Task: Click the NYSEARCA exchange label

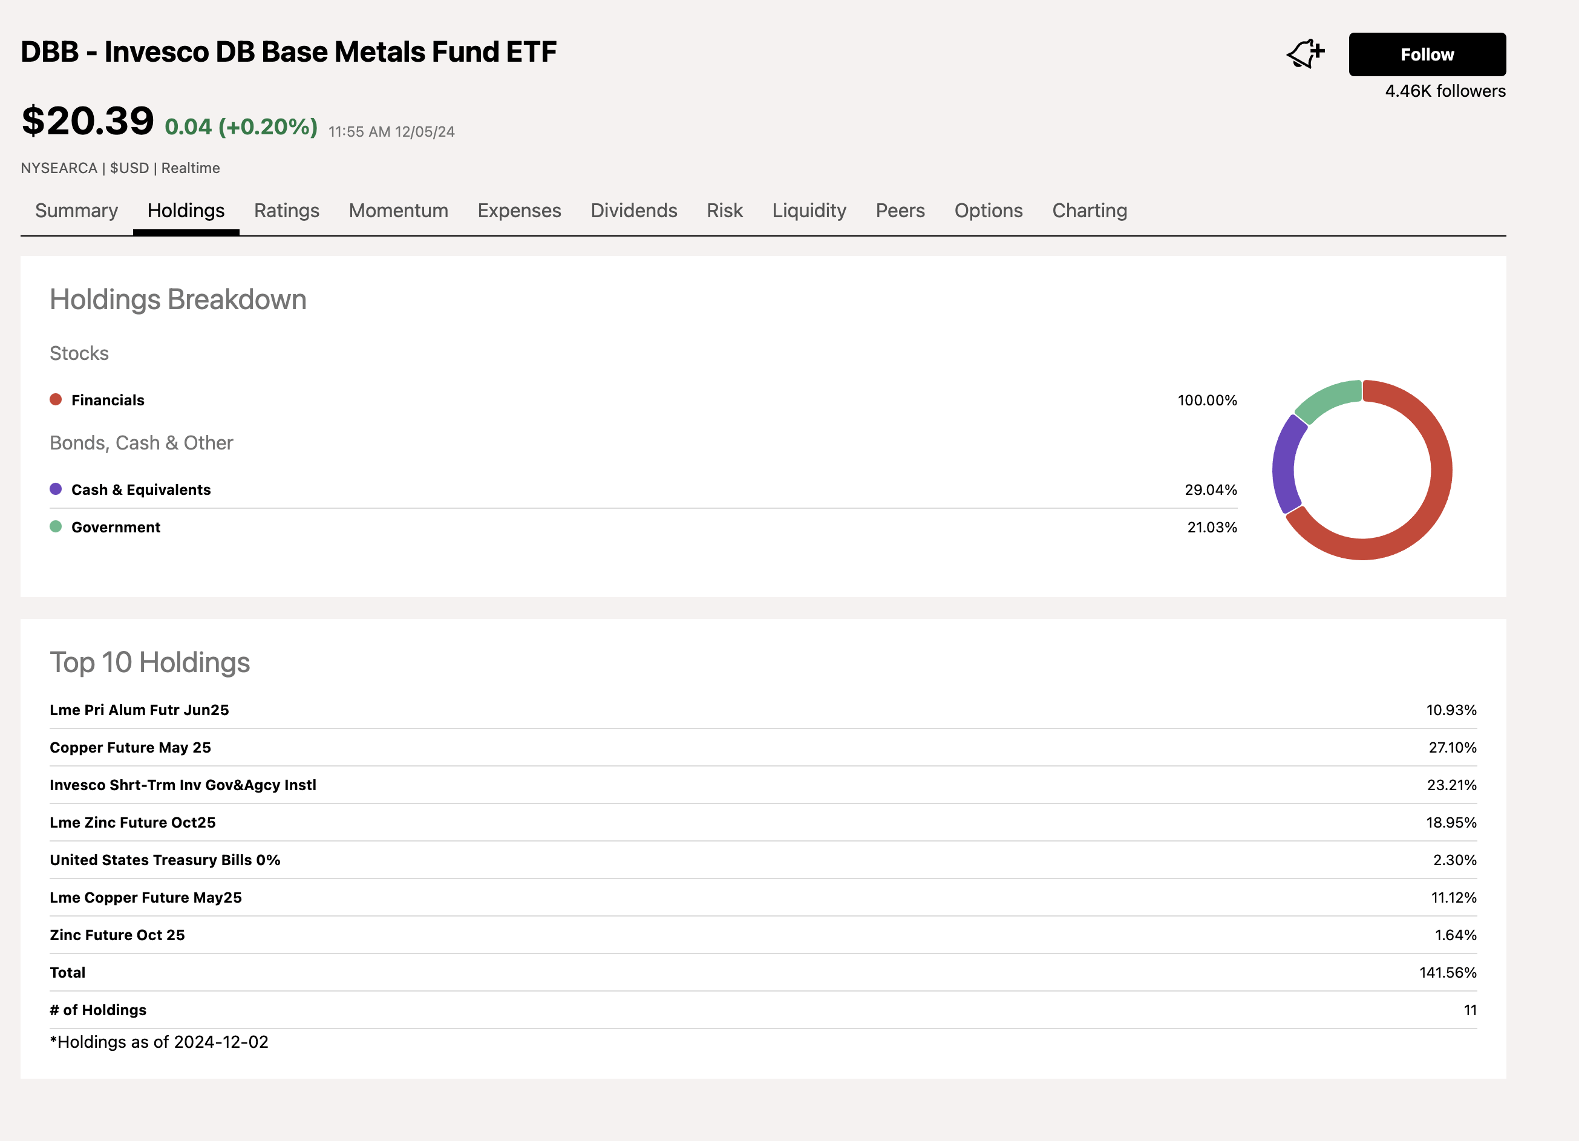Action: (59, 168)
